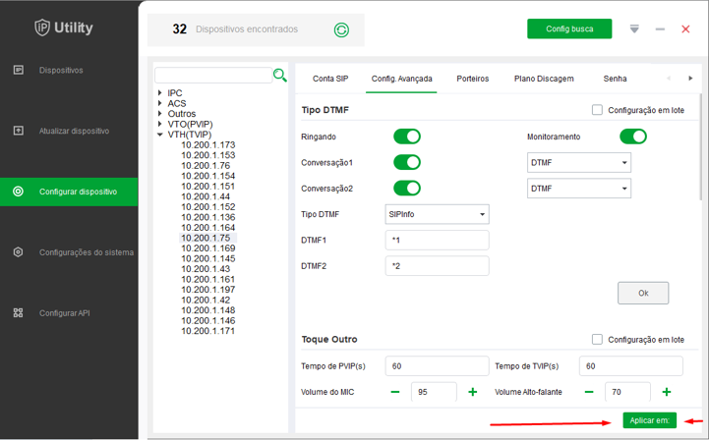The width and height of the screenshot is (709, 440).
Task: Expand the IPC tree node
Action: [x=160, y=92]
